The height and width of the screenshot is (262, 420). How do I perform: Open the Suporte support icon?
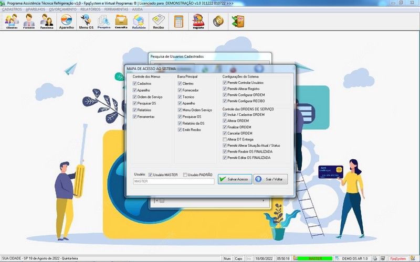point(198,21)
